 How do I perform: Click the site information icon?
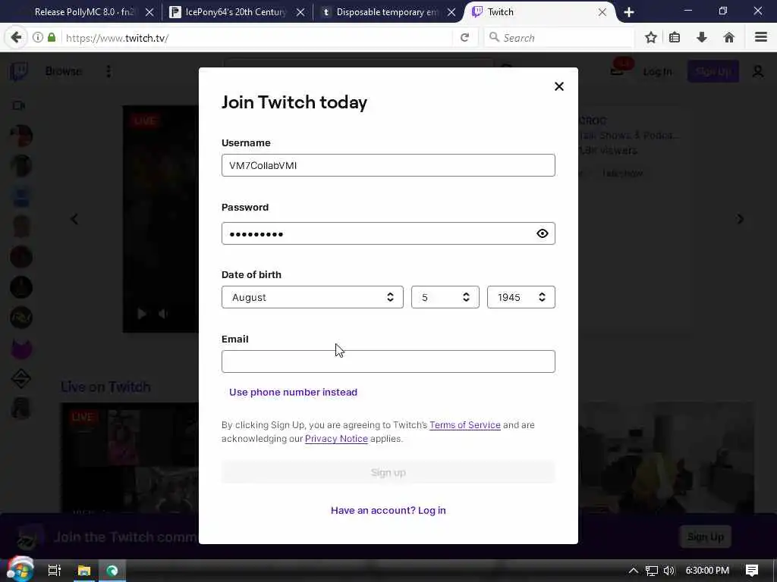tap(38, 38)
